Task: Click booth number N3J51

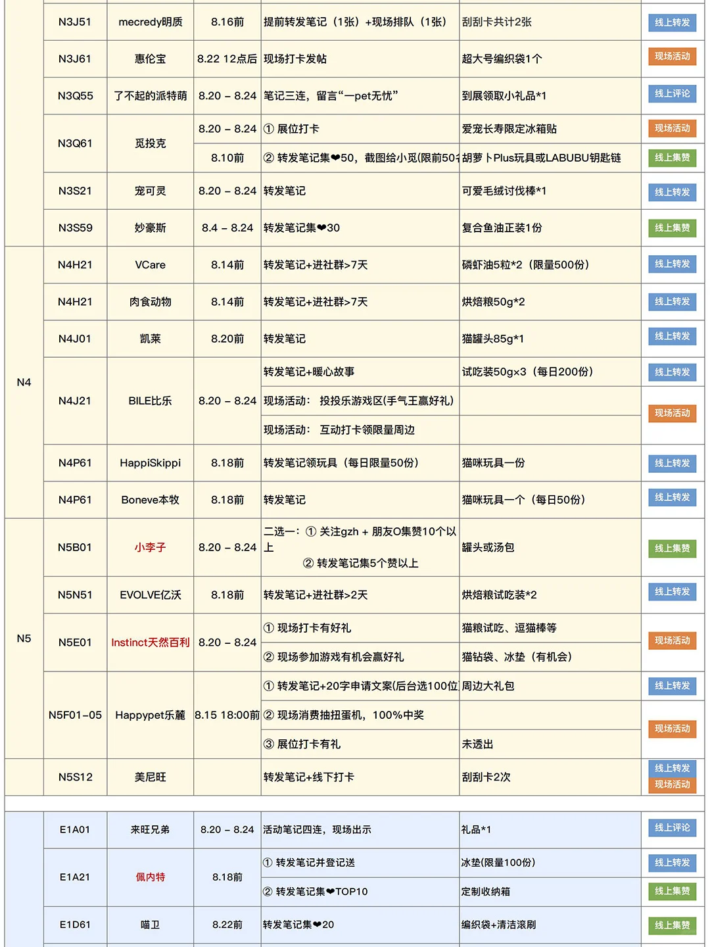Action: pos(75,22)
